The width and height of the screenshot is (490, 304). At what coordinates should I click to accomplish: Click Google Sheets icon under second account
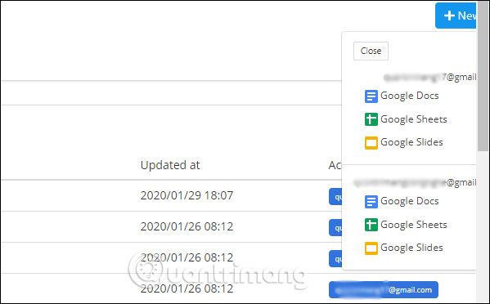(371, 225)
